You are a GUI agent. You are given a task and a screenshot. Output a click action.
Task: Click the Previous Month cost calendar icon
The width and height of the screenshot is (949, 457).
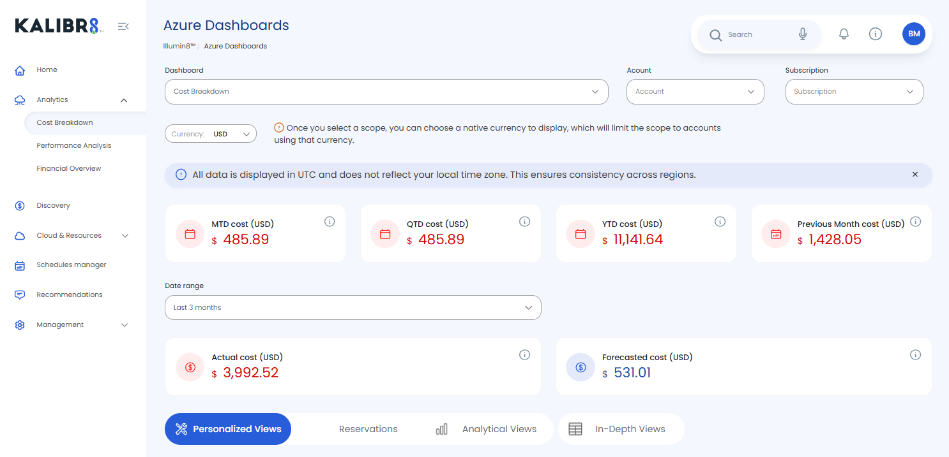[x=776, y=234]
